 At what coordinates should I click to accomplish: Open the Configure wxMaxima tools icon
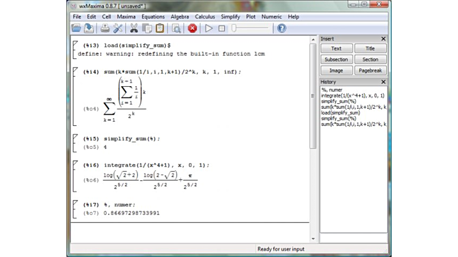click(118, 28)
